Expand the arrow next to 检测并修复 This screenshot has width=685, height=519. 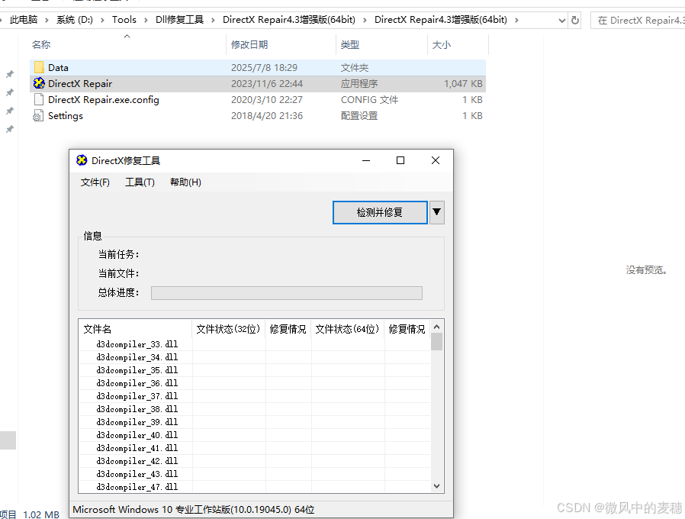[x=437, y=212]
